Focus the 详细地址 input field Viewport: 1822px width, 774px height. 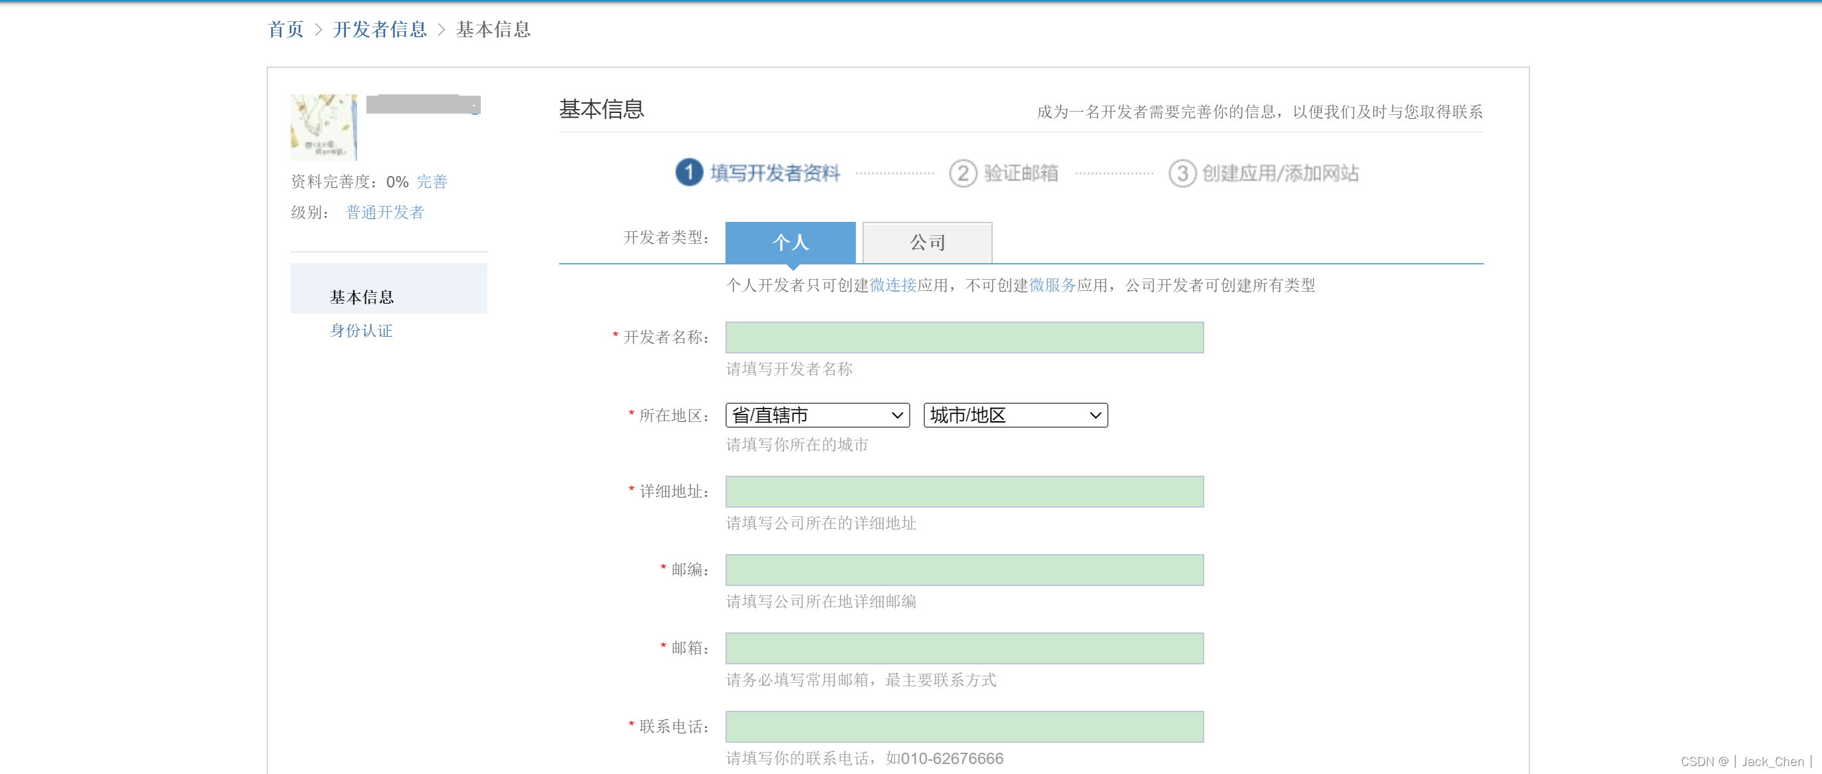coord(964,491)
